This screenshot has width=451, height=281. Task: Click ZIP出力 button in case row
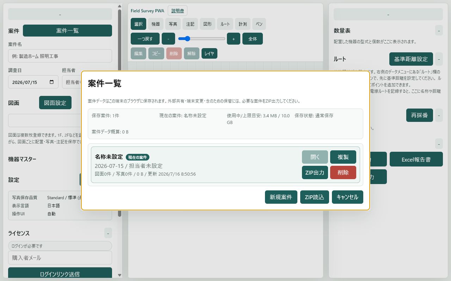click(x=315, y=172)
